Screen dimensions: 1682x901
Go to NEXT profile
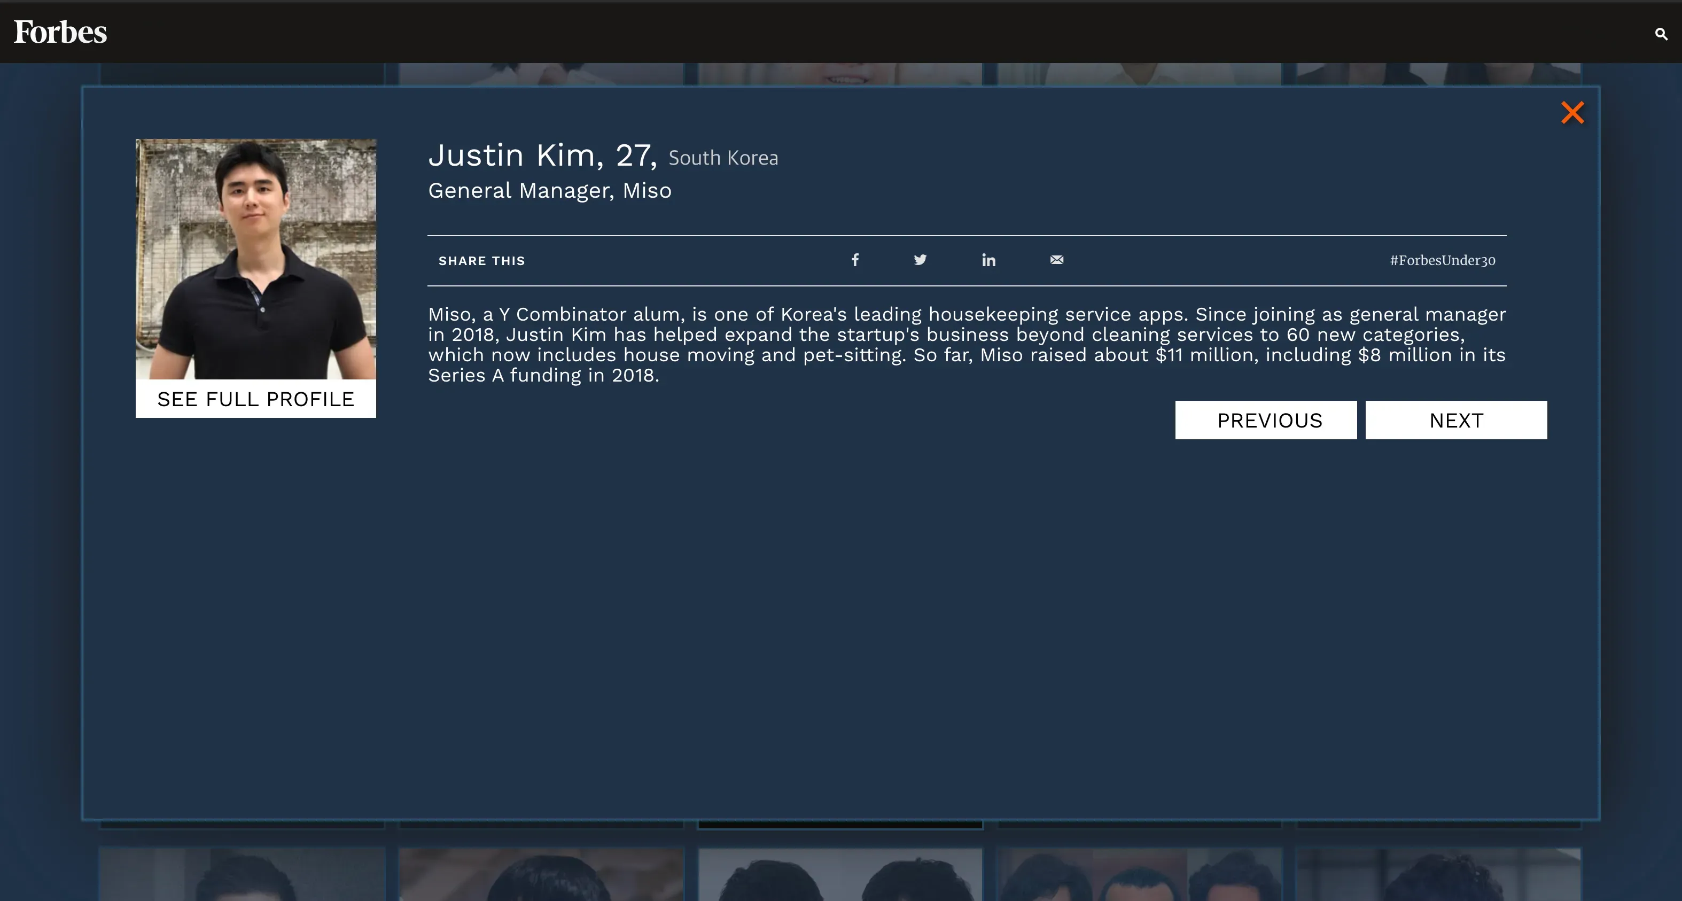1456,420
